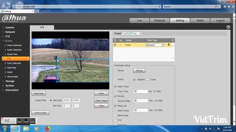Screen dimensions: 236x132
Task: Open File Explorer folder in taskbar
Action: point(26,129)
